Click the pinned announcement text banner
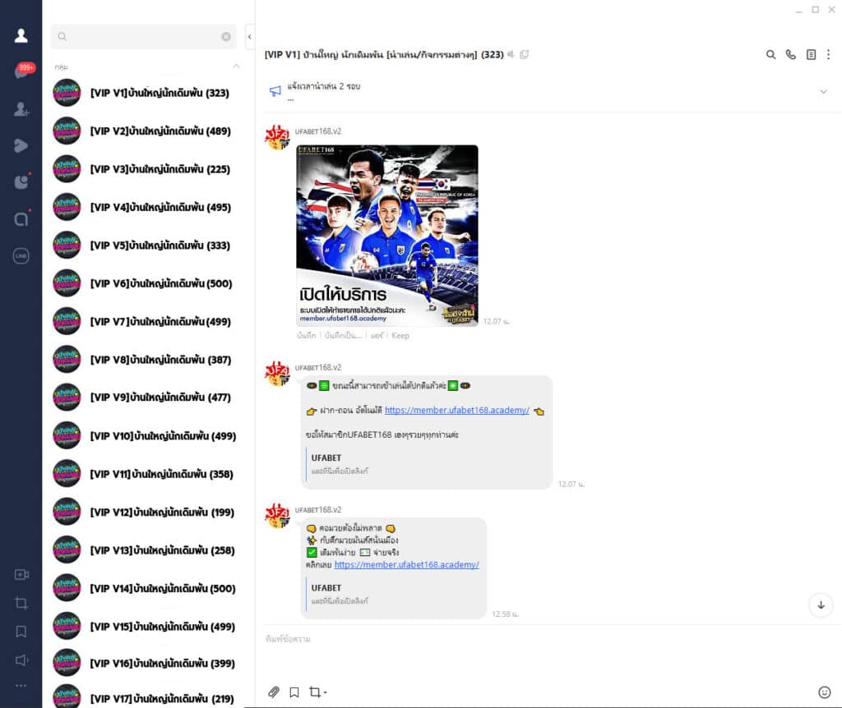Image resolution: width=842 pixels, height=708 pixels. [x=323, y=86]
